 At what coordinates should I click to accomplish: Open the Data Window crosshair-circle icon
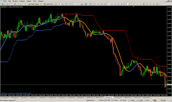(x=15, y=4)
